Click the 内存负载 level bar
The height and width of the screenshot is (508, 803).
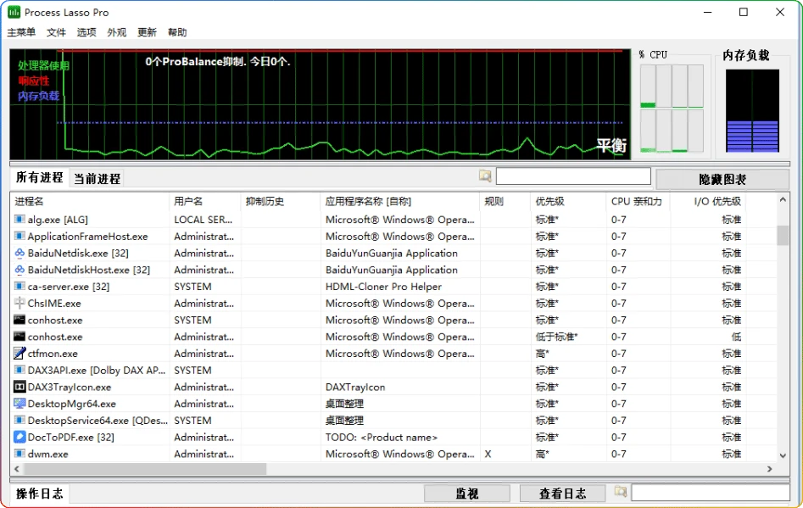[752, 110]
